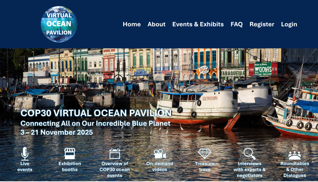Click Login in the top navigation
The width and height of the screenshot is (318, 182).
[289, 24]
